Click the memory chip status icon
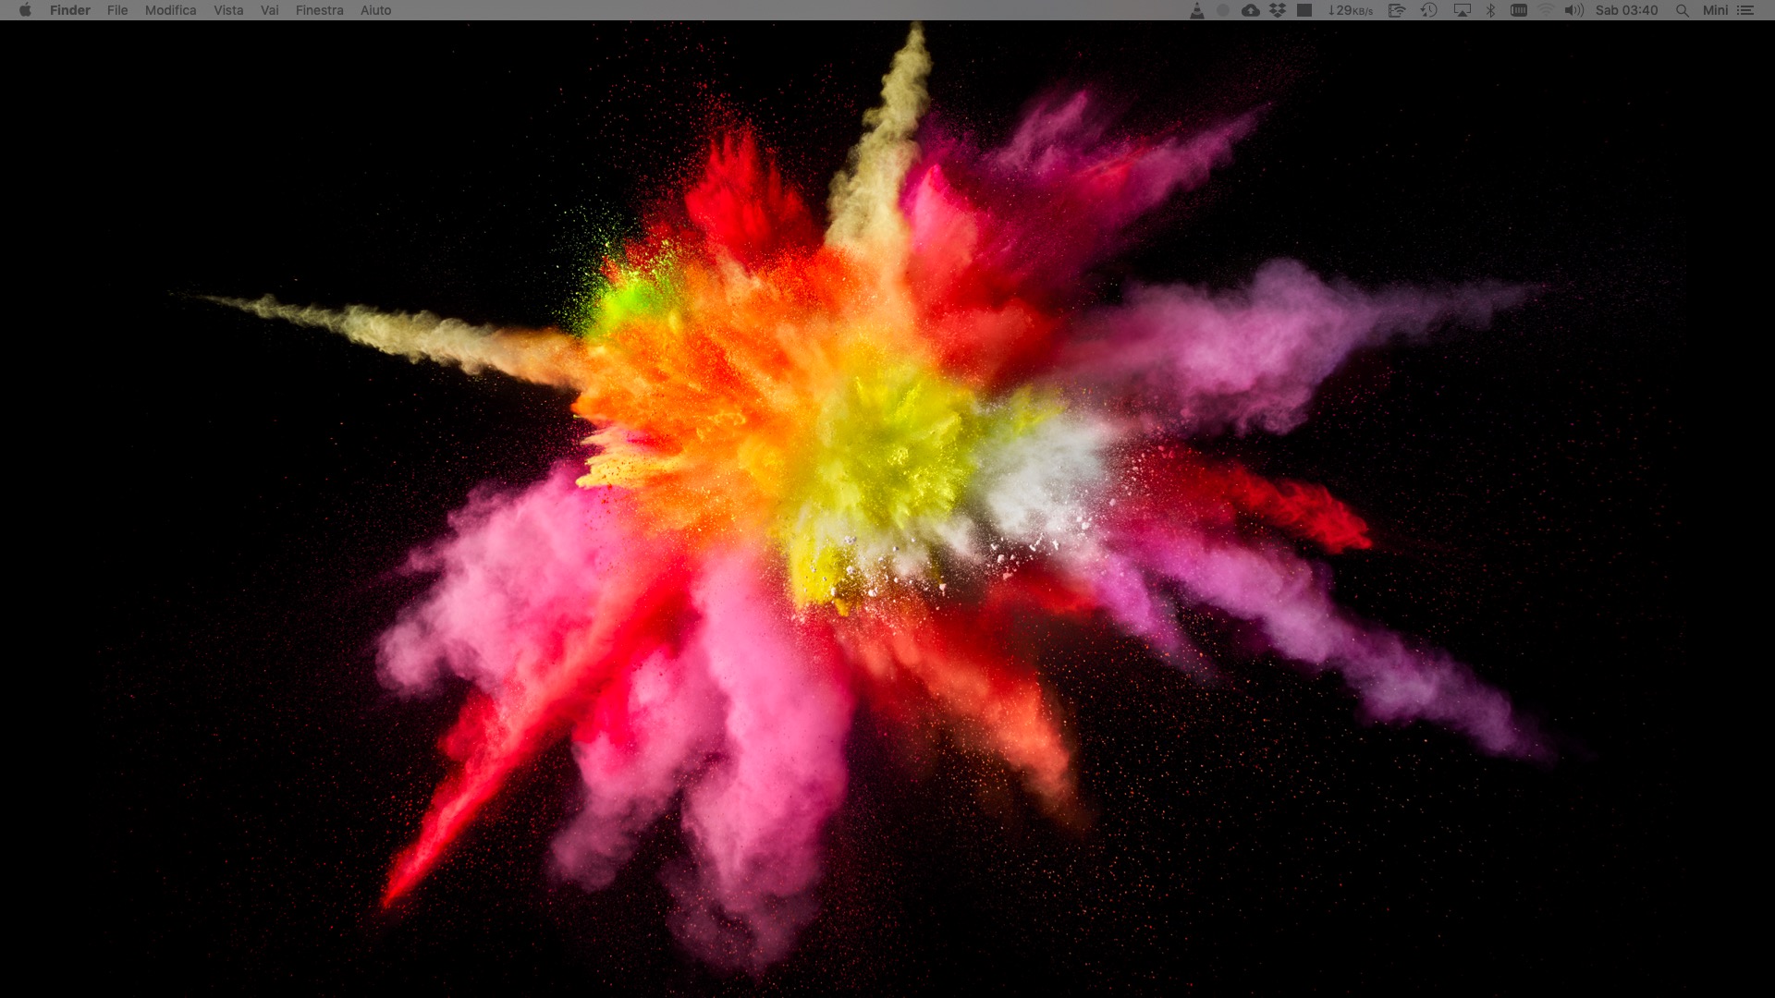The height and width of the screenshot is (998, 1775). pos(1518,10)
